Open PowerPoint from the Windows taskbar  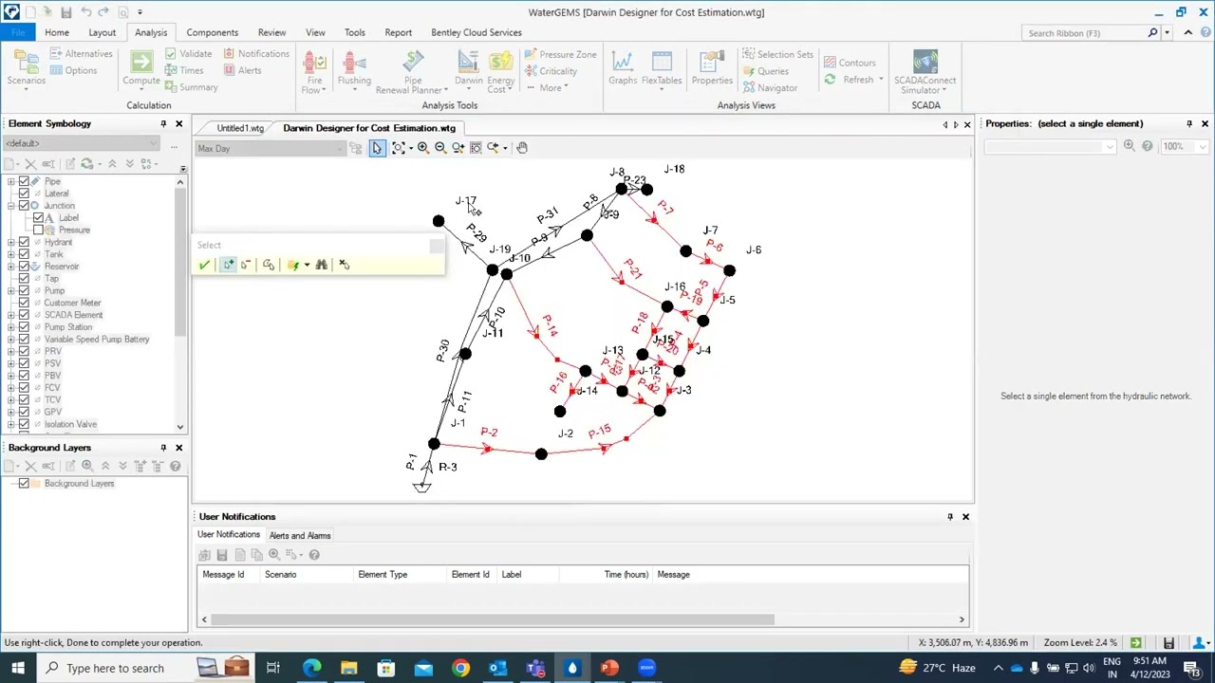click(609, 668)
